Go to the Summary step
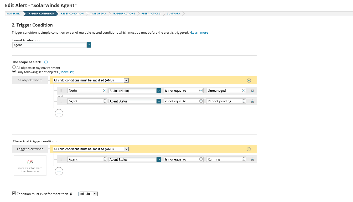Image resolution: width=353 pixels, height=202 pixels. [174, 14]
